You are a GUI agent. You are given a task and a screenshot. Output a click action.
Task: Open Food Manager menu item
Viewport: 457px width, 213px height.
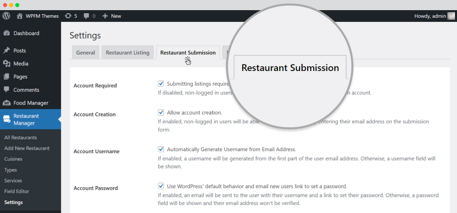(30, 103)
